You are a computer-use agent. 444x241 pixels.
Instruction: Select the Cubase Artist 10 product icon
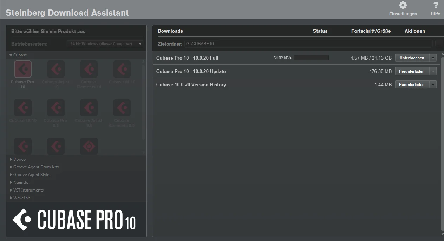56,69
